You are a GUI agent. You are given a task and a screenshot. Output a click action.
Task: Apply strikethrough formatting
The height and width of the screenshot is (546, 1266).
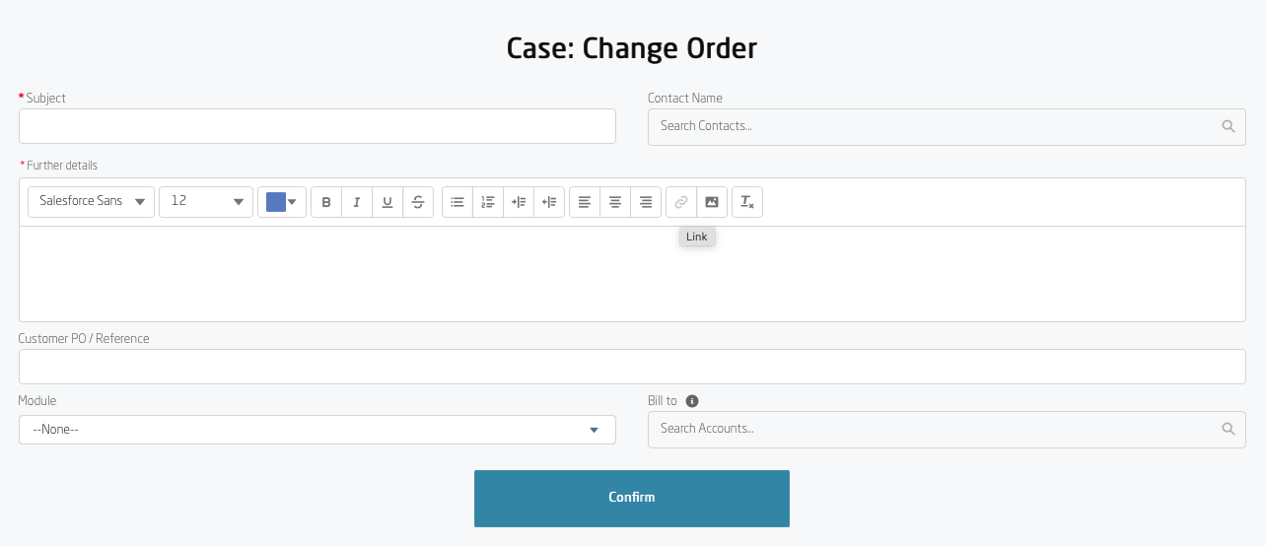(418, 202)
